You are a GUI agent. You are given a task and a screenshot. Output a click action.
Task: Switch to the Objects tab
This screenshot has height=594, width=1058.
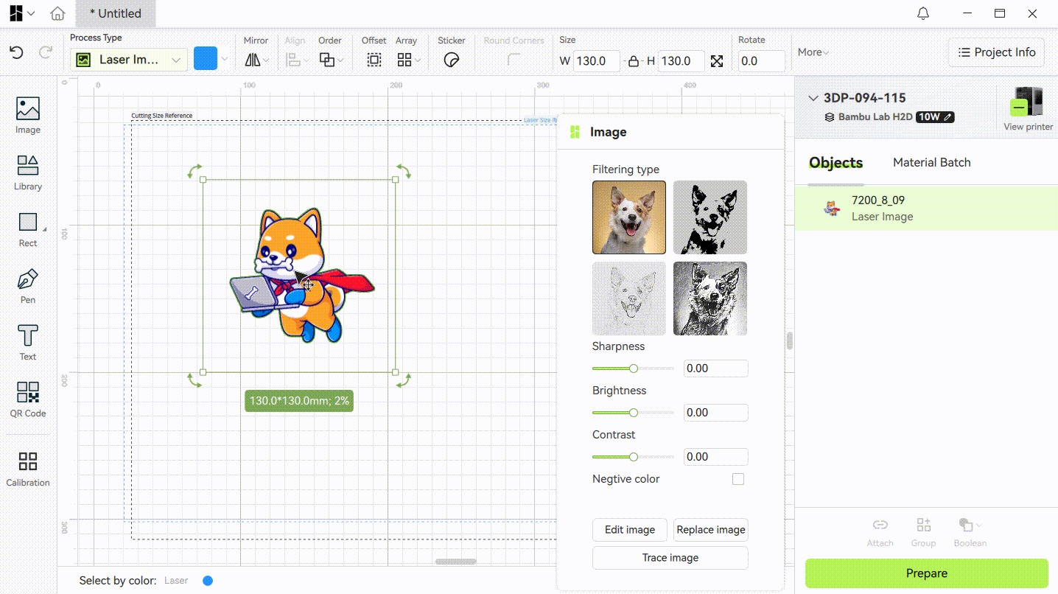point(835,163)
